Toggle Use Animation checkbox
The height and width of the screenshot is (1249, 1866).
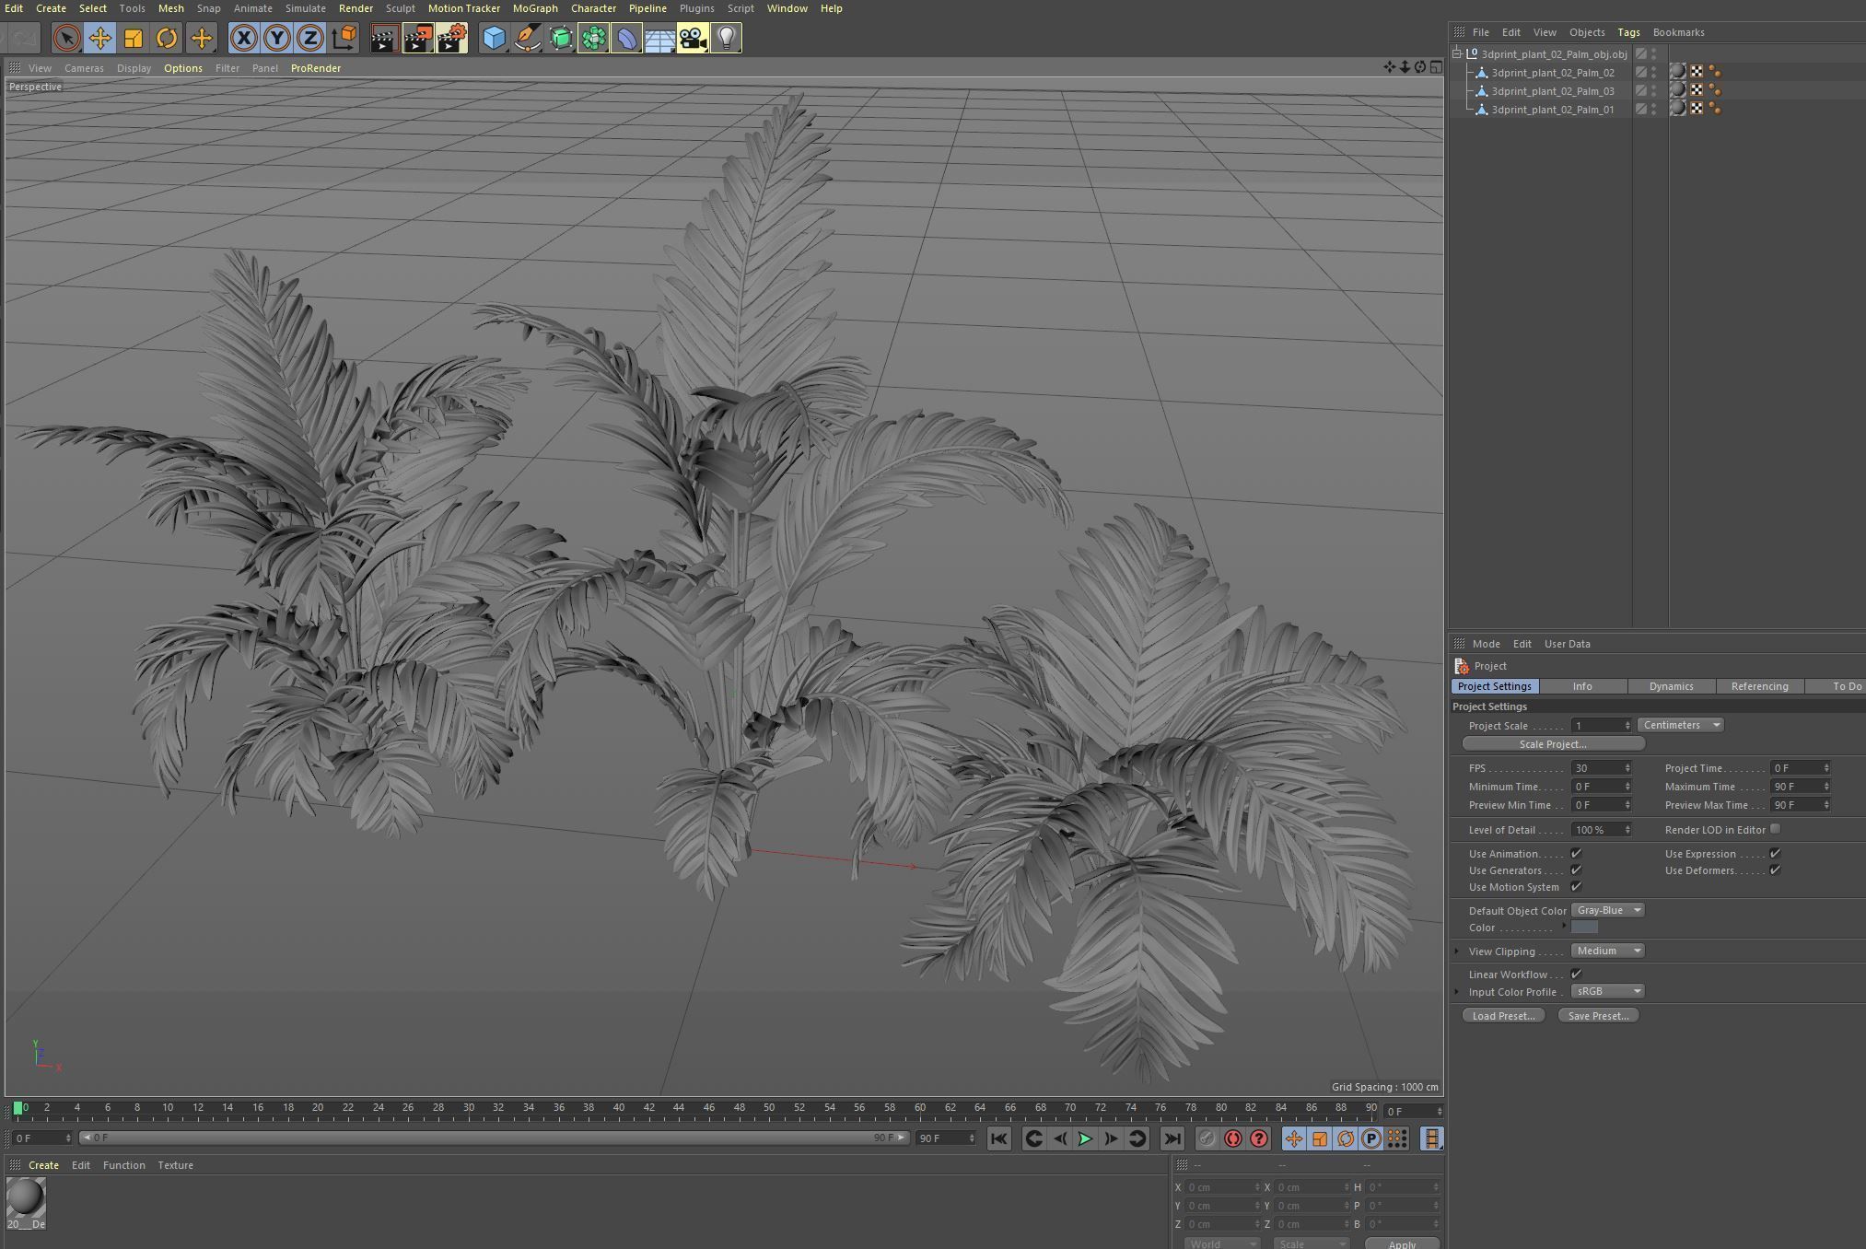coord(1576,854)
